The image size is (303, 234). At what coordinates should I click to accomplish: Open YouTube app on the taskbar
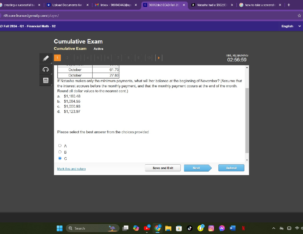(147, 228)
